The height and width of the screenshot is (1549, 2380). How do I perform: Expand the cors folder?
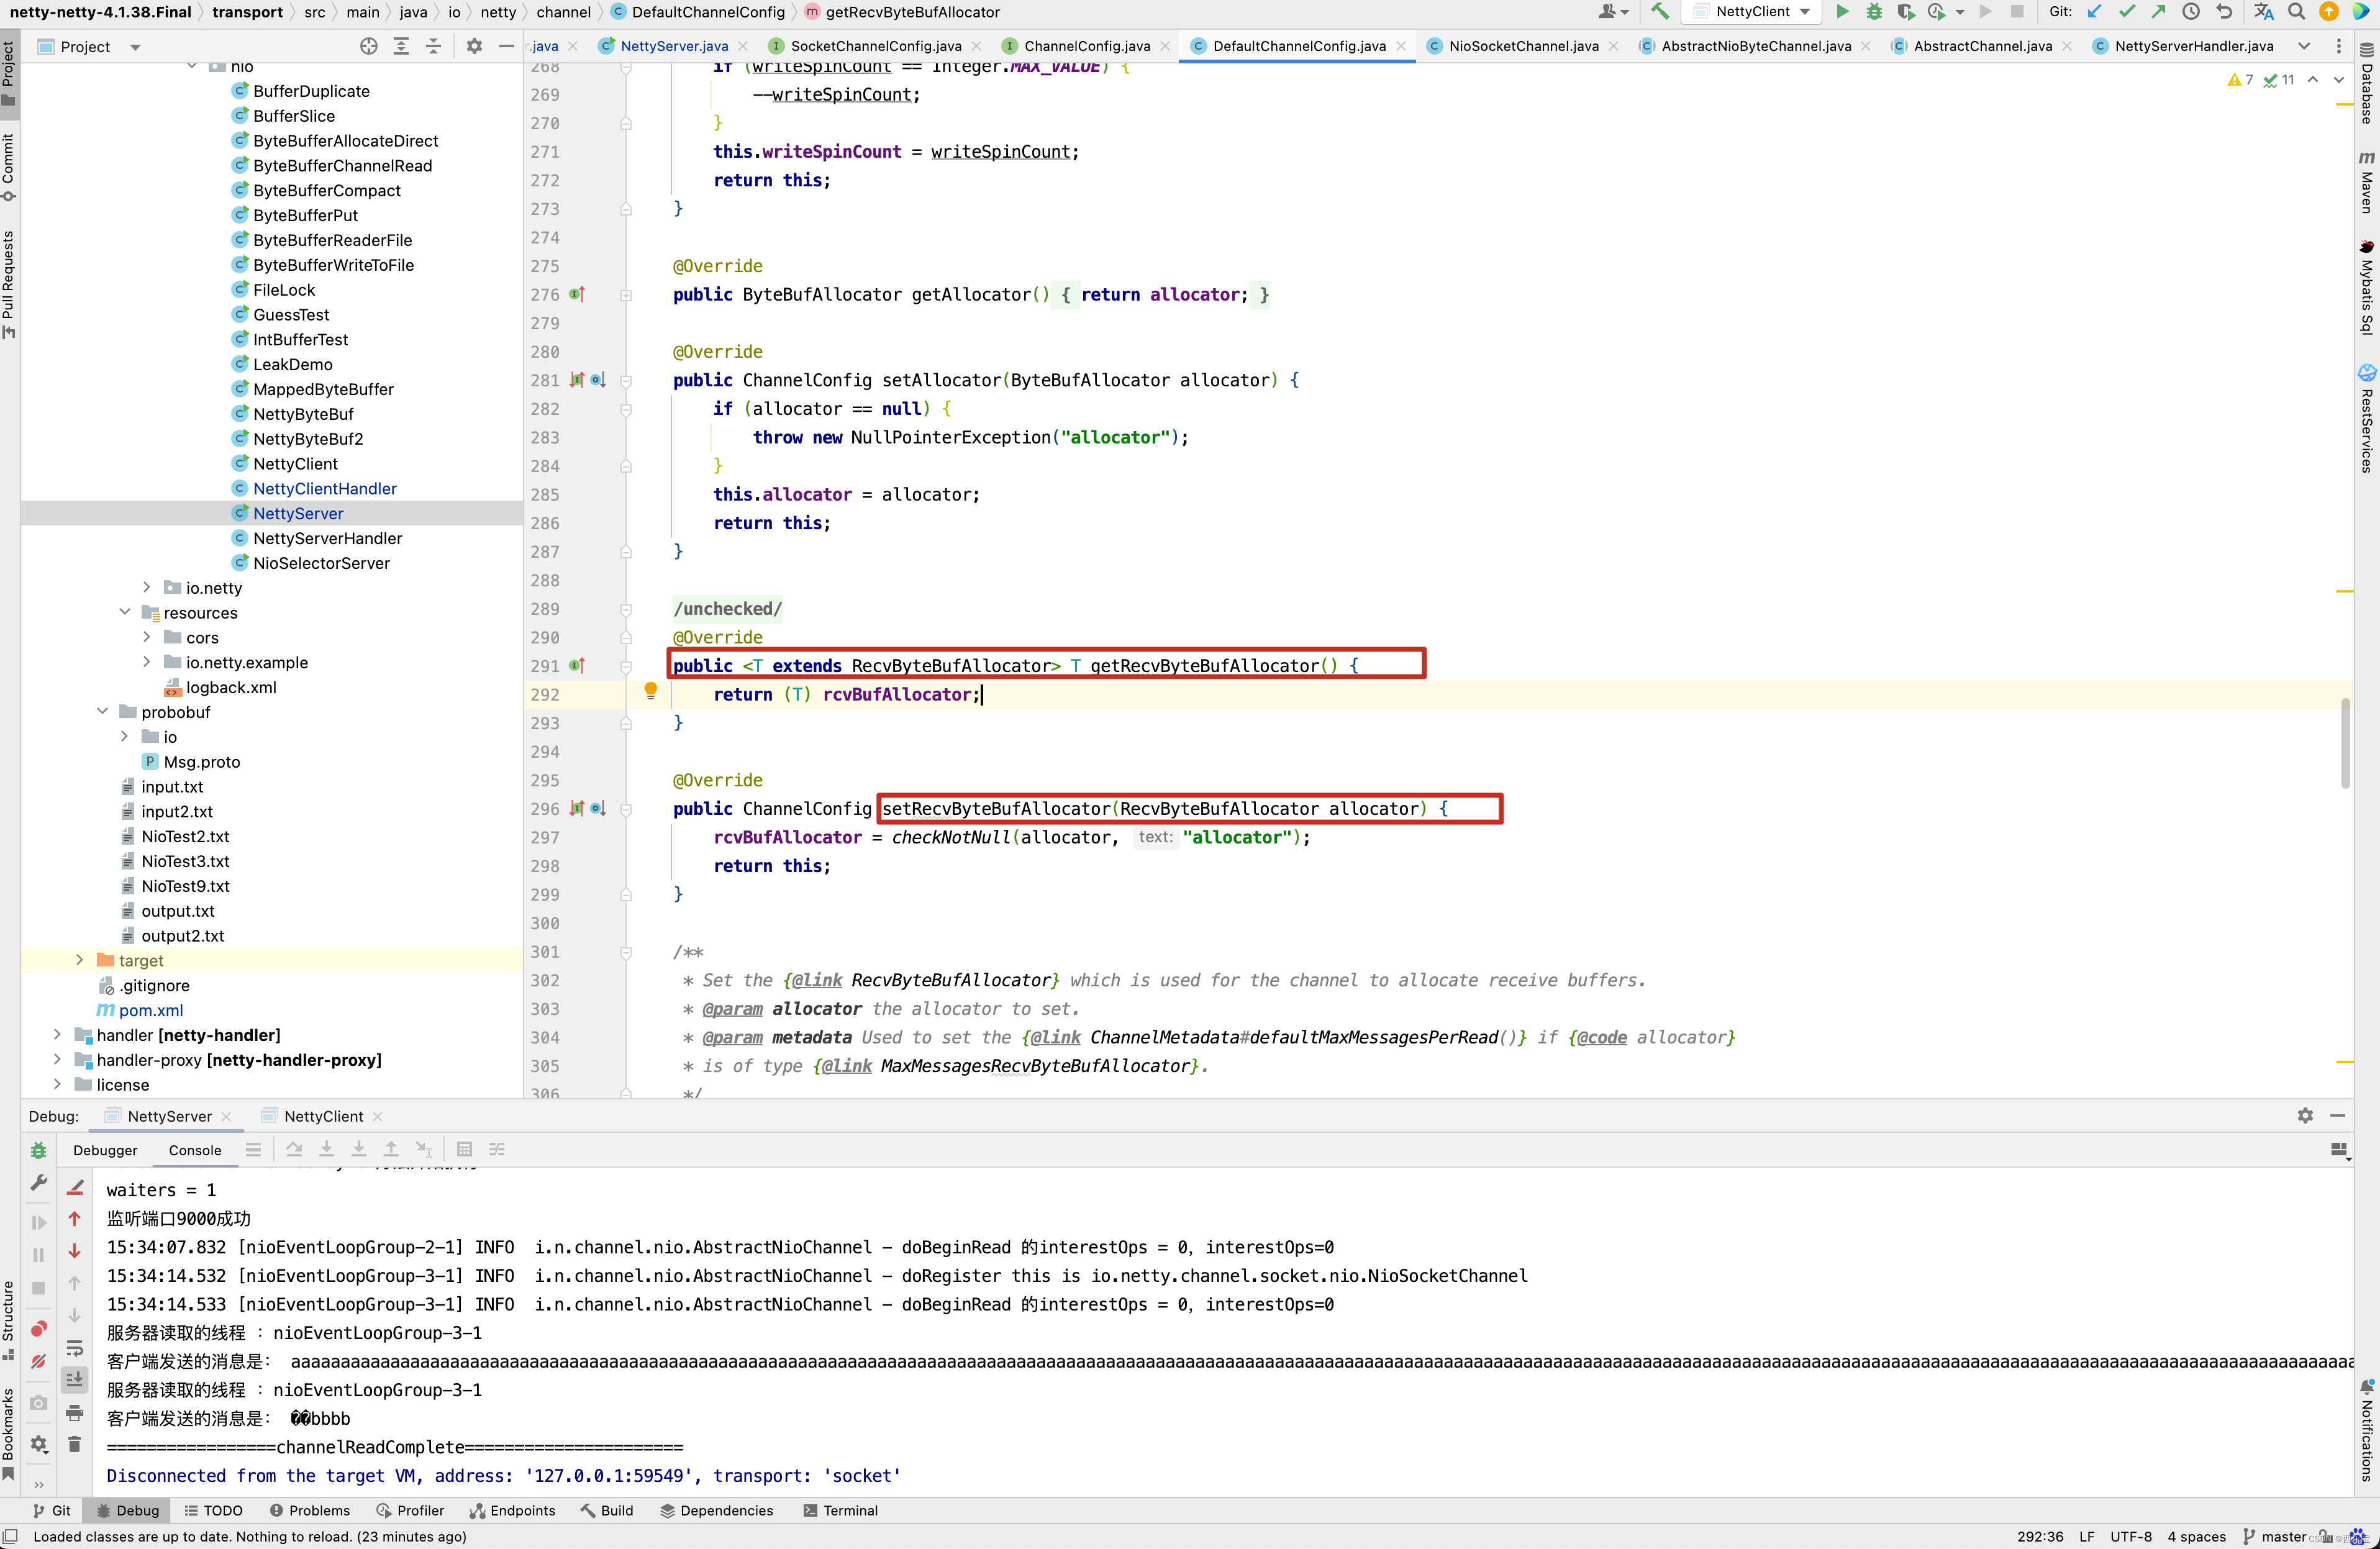(x=147, y=637)
